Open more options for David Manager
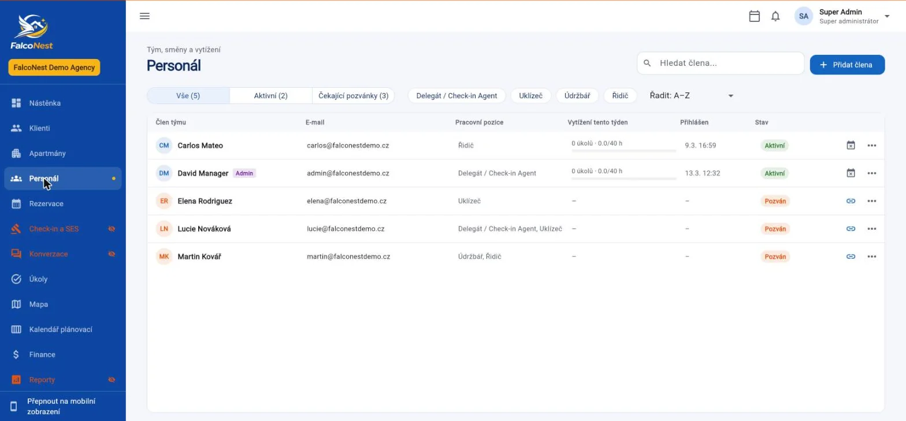Image resolution: width=906 pixels, height=421 pixels. (872, 173)
